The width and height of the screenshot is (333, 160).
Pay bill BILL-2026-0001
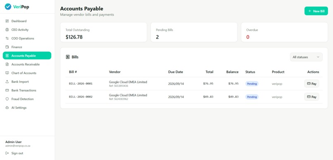[x=312, y=83]
